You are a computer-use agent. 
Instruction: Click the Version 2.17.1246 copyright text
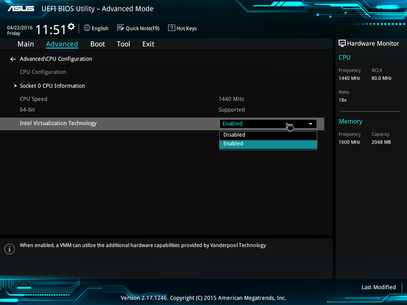(x=203, y=298)
